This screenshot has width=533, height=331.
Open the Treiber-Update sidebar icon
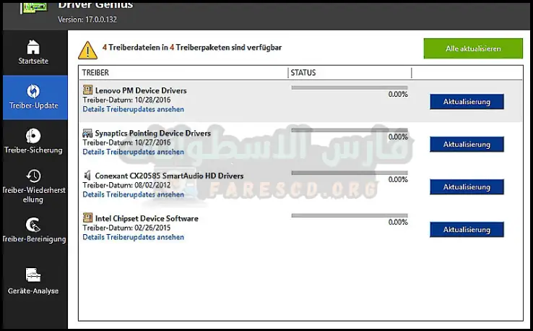click(33, 91)
